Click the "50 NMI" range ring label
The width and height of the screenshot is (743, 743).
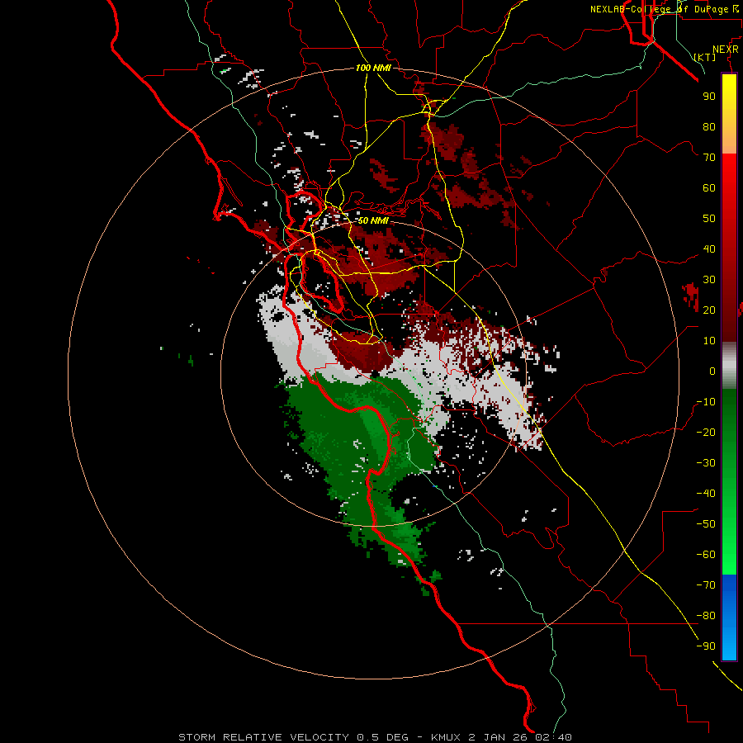point(373,220)
